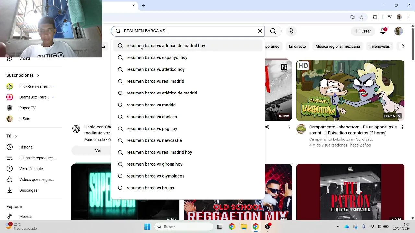Pick suggestion resumen barca vs newcastle
Screen dimensions: 415x233
(x=188, y=140)
